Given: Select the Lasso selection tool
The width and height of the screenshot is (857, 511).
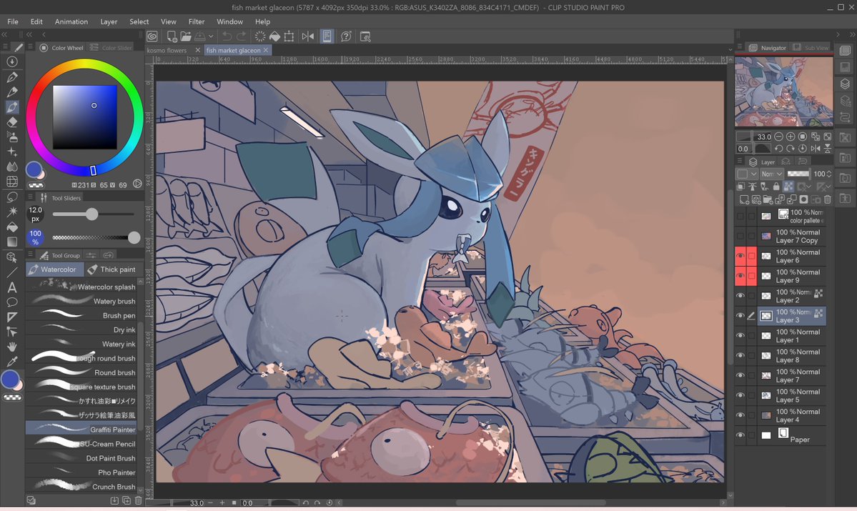Looking at the screenshot, I should point(12,197).
